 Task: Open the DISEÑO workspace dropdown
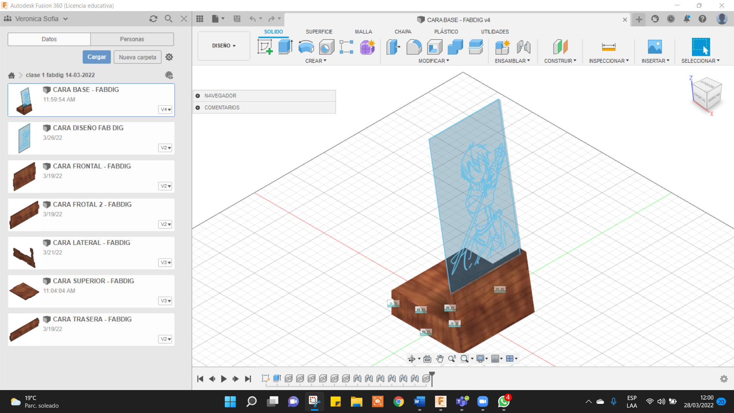coord(224,46)
